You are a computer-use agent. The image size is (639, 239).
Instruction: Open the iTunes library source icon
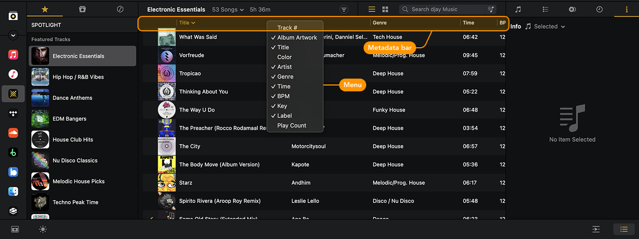point(13,74)
